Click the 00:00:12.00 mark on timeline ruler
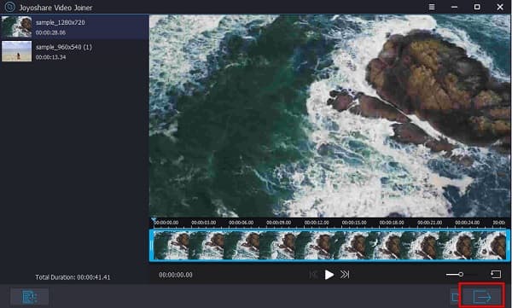The height and width of the screenshot is (308, 512). point(317,223)
